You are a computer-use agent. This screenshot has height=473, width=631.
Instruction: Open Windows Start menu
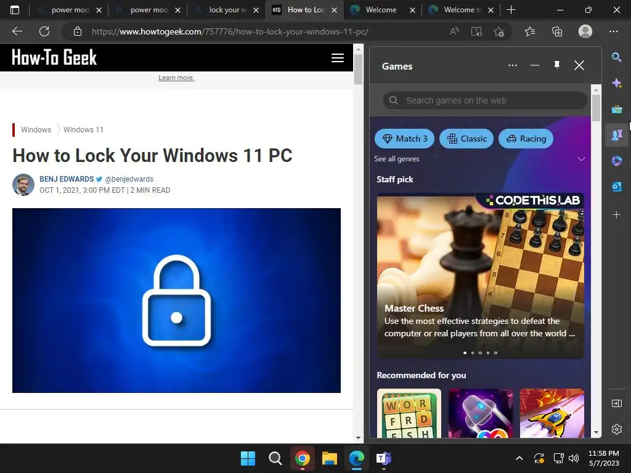[x=248, y=458]
